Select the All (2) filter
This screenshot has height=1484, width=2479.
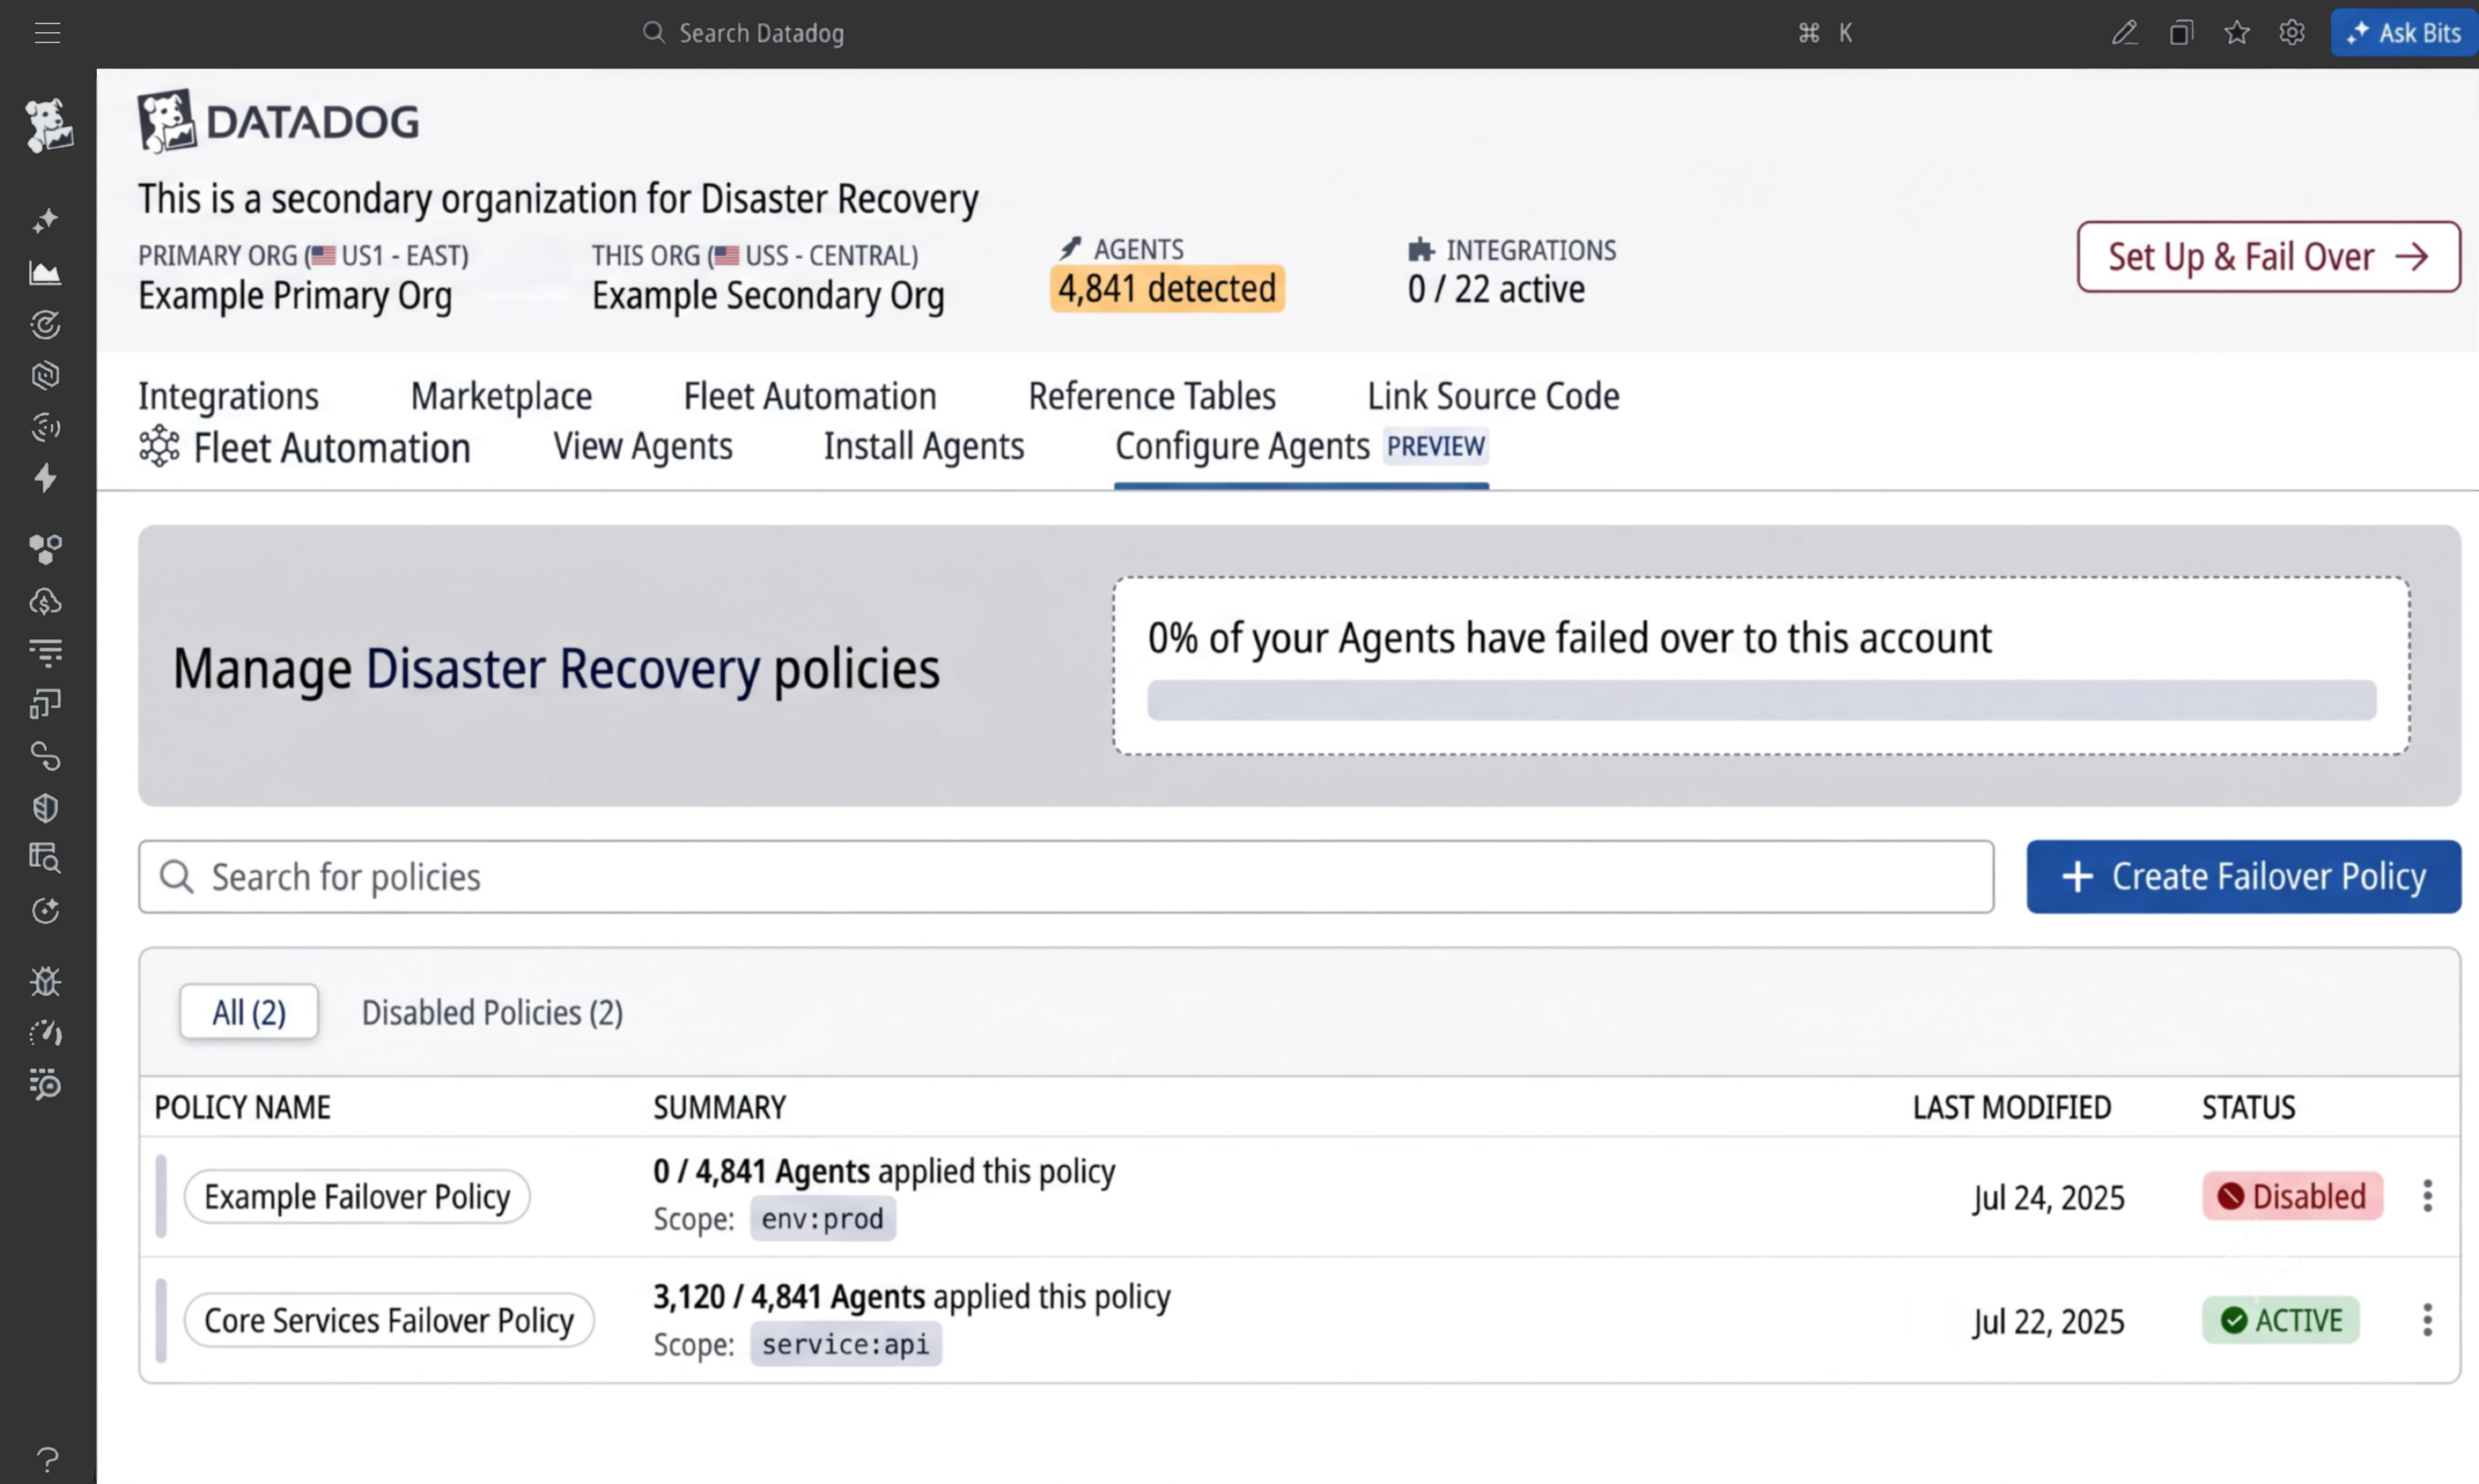tap(249, 1012)
